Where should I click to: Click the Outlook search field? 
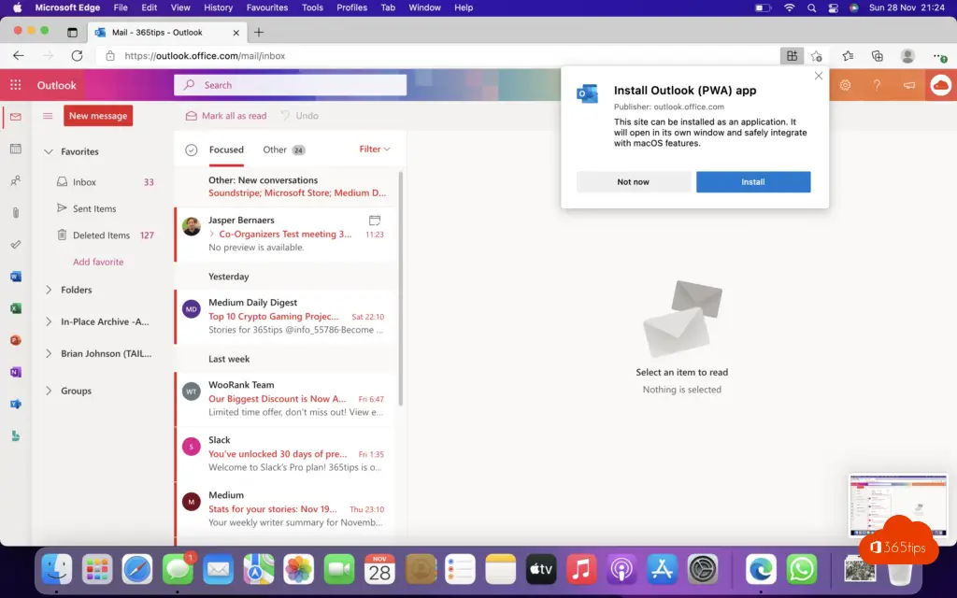pos(290,85)
